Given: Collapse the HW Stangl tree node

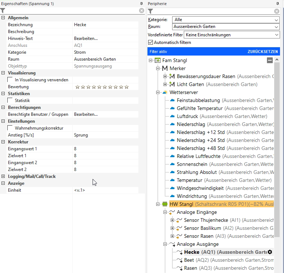Looking at the screenshot, I should point(158,204).
